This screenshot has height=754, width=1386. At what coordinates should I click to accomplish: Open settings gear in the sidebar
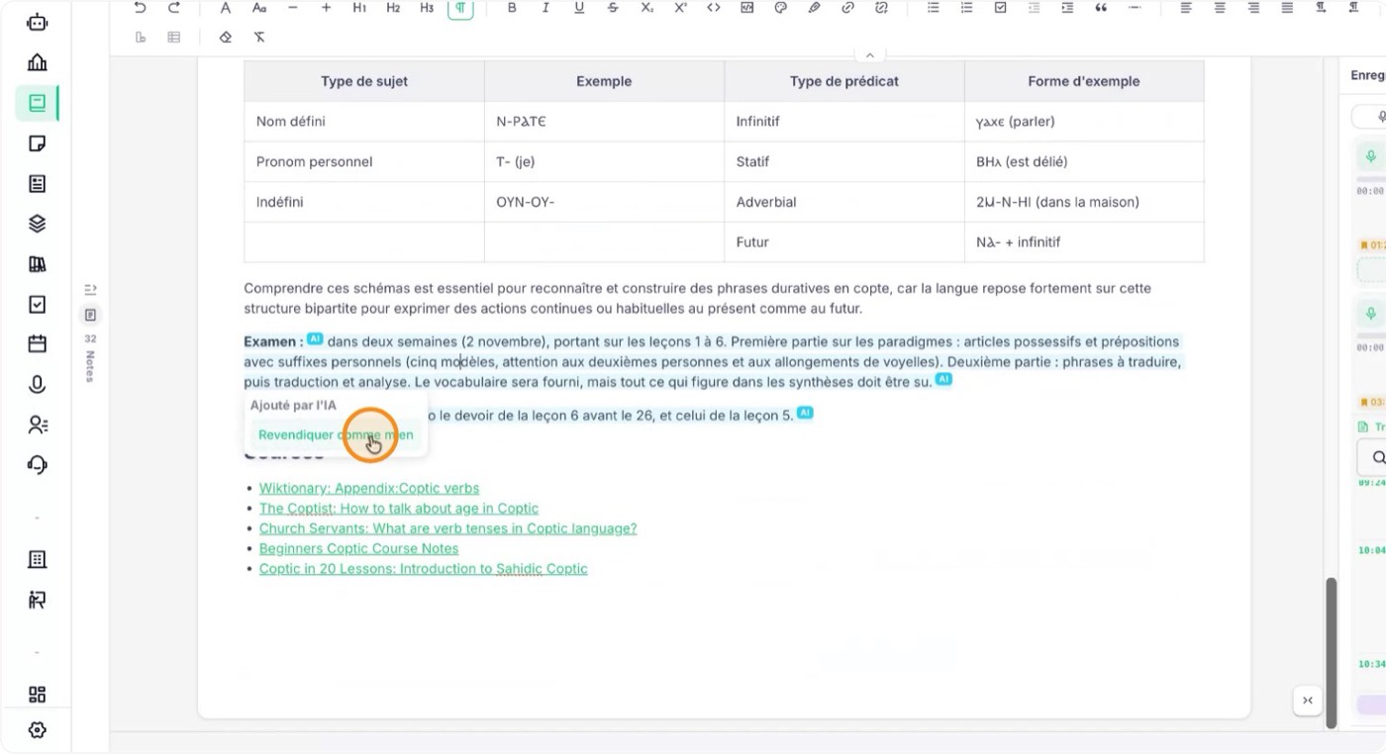(38, 730)
